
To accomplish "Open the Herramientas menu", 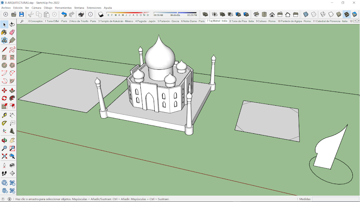I will coord(63,8).
